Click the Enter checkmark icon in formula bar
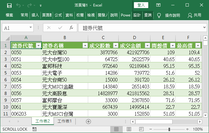This screenshot has width=209, height=133. 60,28
